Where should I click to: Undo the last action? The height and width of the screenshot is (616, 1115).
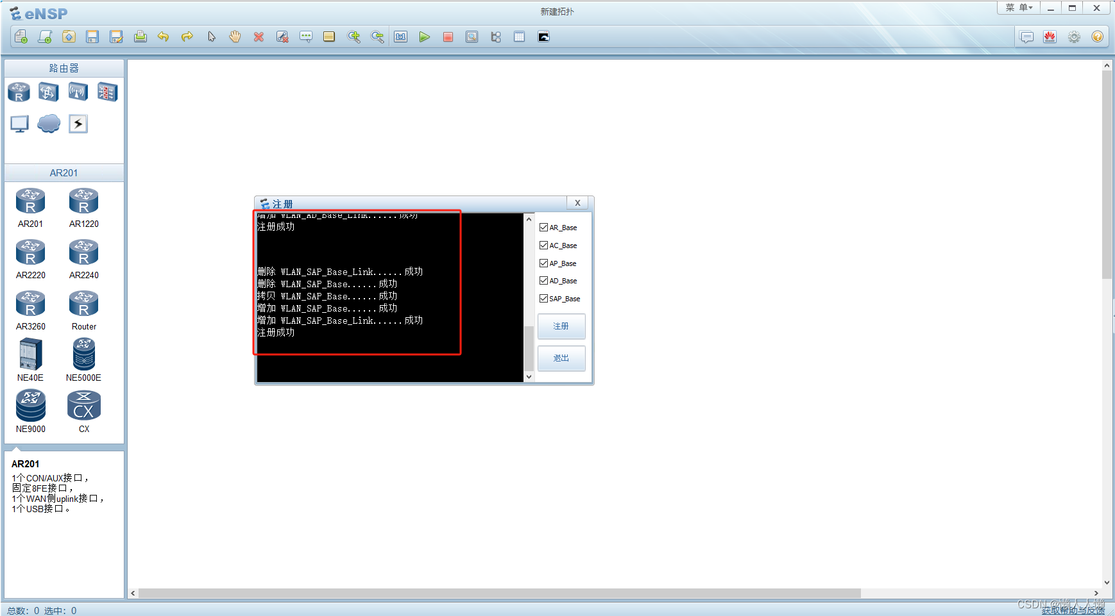coord(164,37)
